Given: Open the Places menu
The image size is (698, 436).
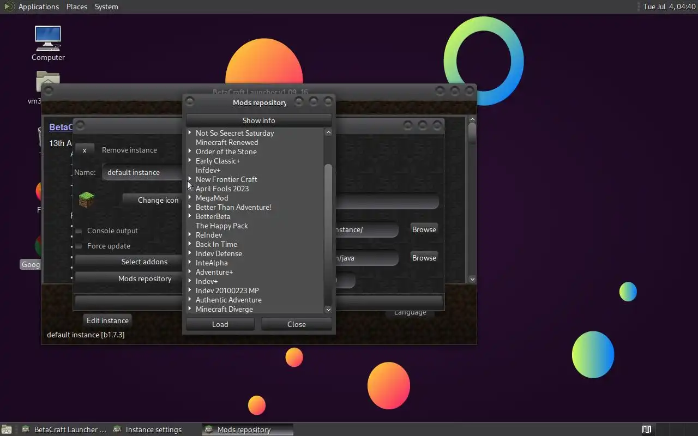Looking at the screenshot, I should 77,7.
